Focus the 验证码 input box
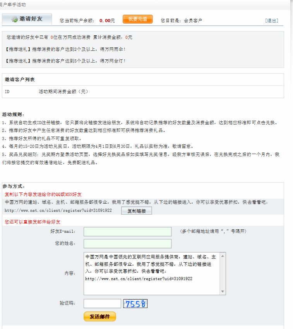 click(x=102, y=303)
